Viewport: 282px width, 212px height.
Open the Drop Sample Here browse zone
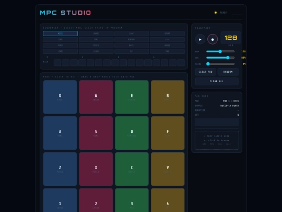[x=217, y=140]
